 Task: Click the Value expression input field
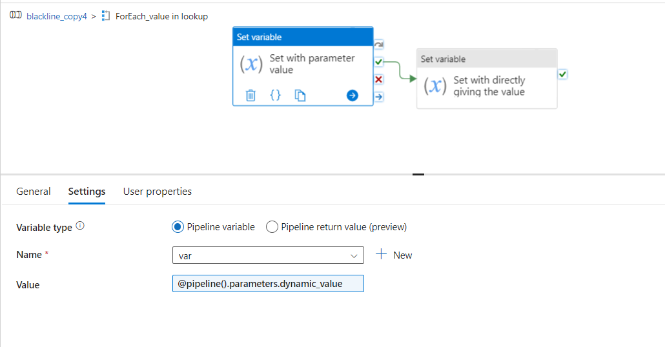[x=268, y=284]
